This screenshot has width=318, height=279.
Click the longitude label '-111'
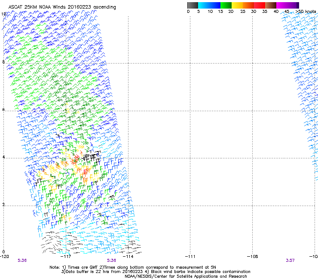coord(190,257)
